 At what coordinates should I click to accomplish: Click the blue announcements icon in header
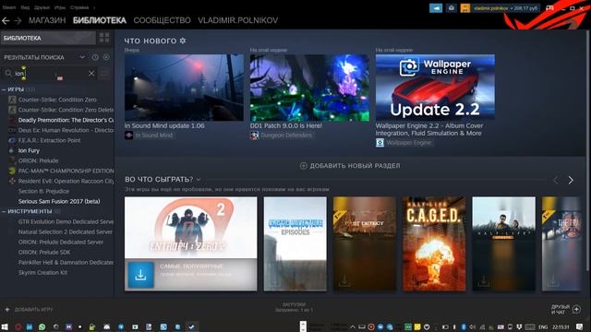(x=436, y=8)
